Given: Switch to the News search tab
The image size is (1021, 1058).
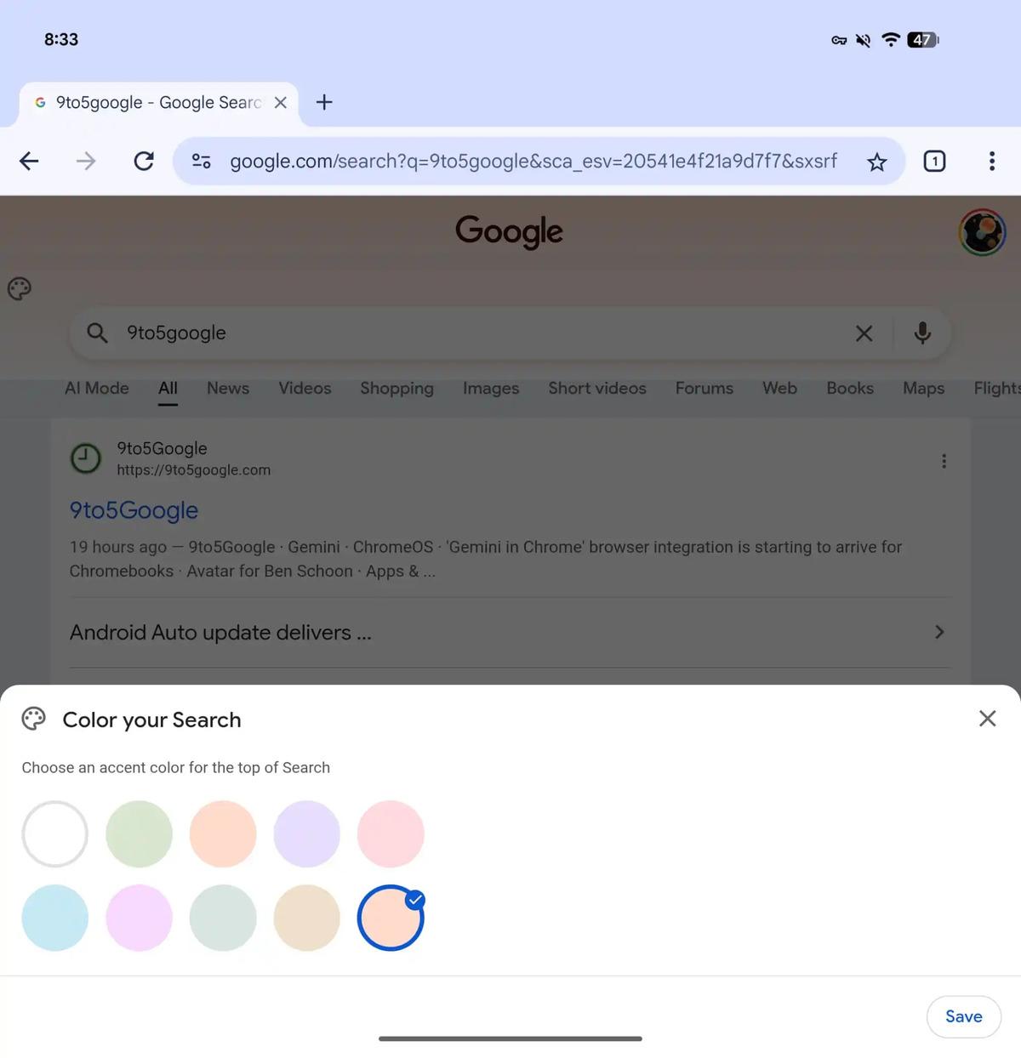Looking at the screenshot, I should click(x=228, y=389).
